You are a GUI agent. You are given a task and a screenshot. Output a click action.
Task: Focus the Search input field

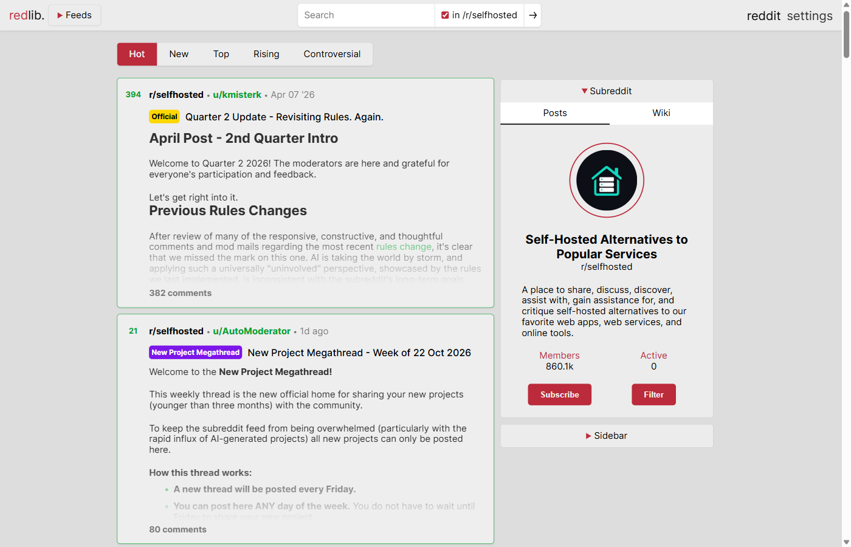pos(366,15)
